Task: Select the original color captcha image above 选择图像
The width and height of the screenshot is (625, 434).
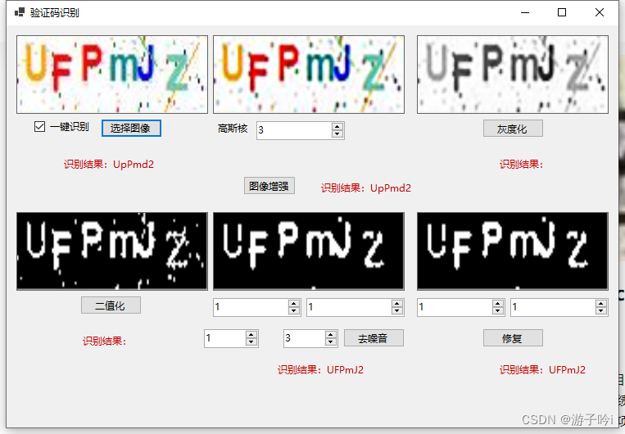Action: [x=112, y=75]
